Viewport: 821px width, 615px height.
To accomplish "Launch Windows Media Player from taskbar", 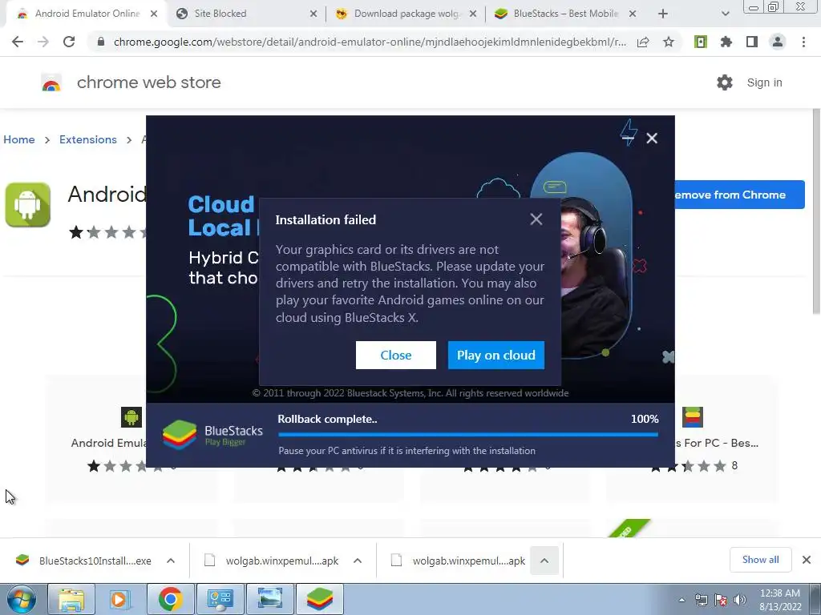I will pyautogui.click(x=120, y=599).
